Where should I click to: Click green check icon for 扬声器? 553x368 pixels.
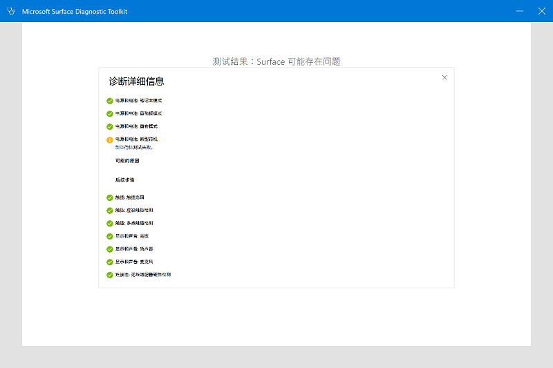110,249
